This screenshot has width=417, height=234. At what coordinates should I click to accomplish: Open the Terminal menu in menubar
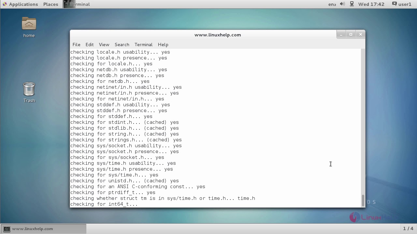pyautogui.click(x=143, y=45)
